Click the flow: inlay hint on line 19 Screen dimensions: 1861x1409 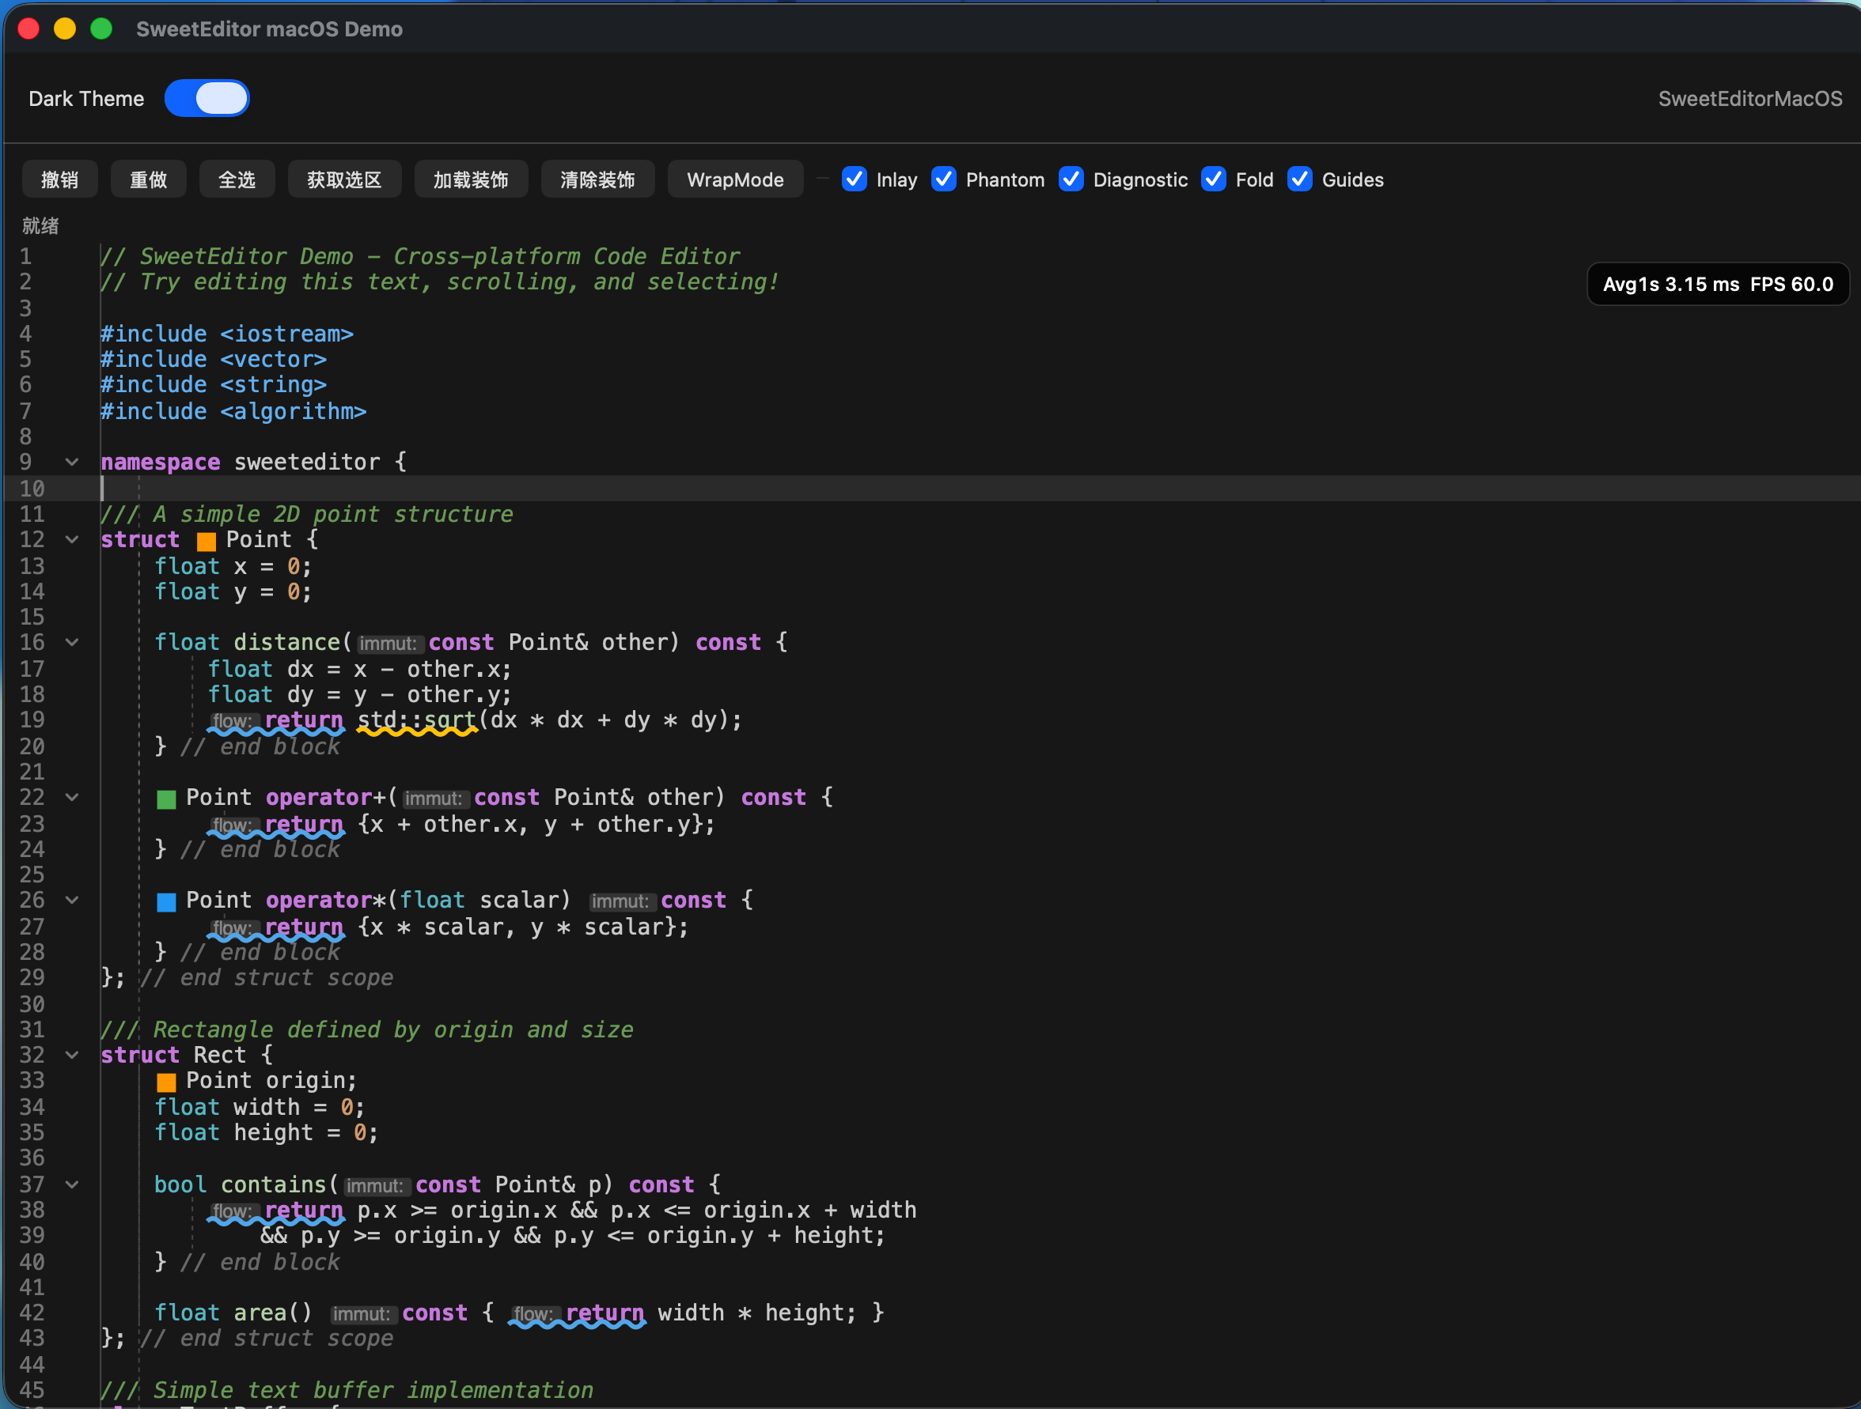233,720
